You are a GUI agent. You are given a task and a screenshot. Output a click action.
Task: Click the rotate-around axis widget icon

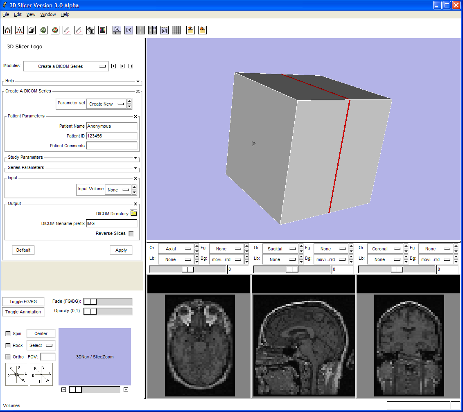(17, 374)
